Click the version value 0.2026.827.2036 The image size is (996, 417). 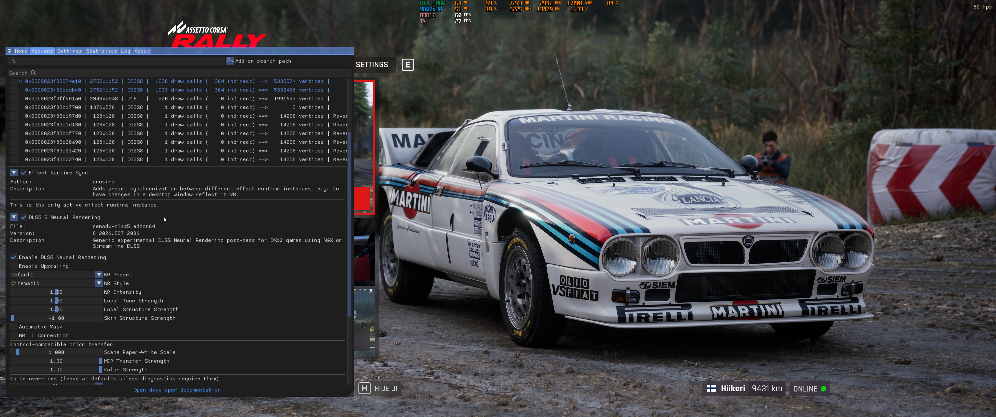point(116,233)
